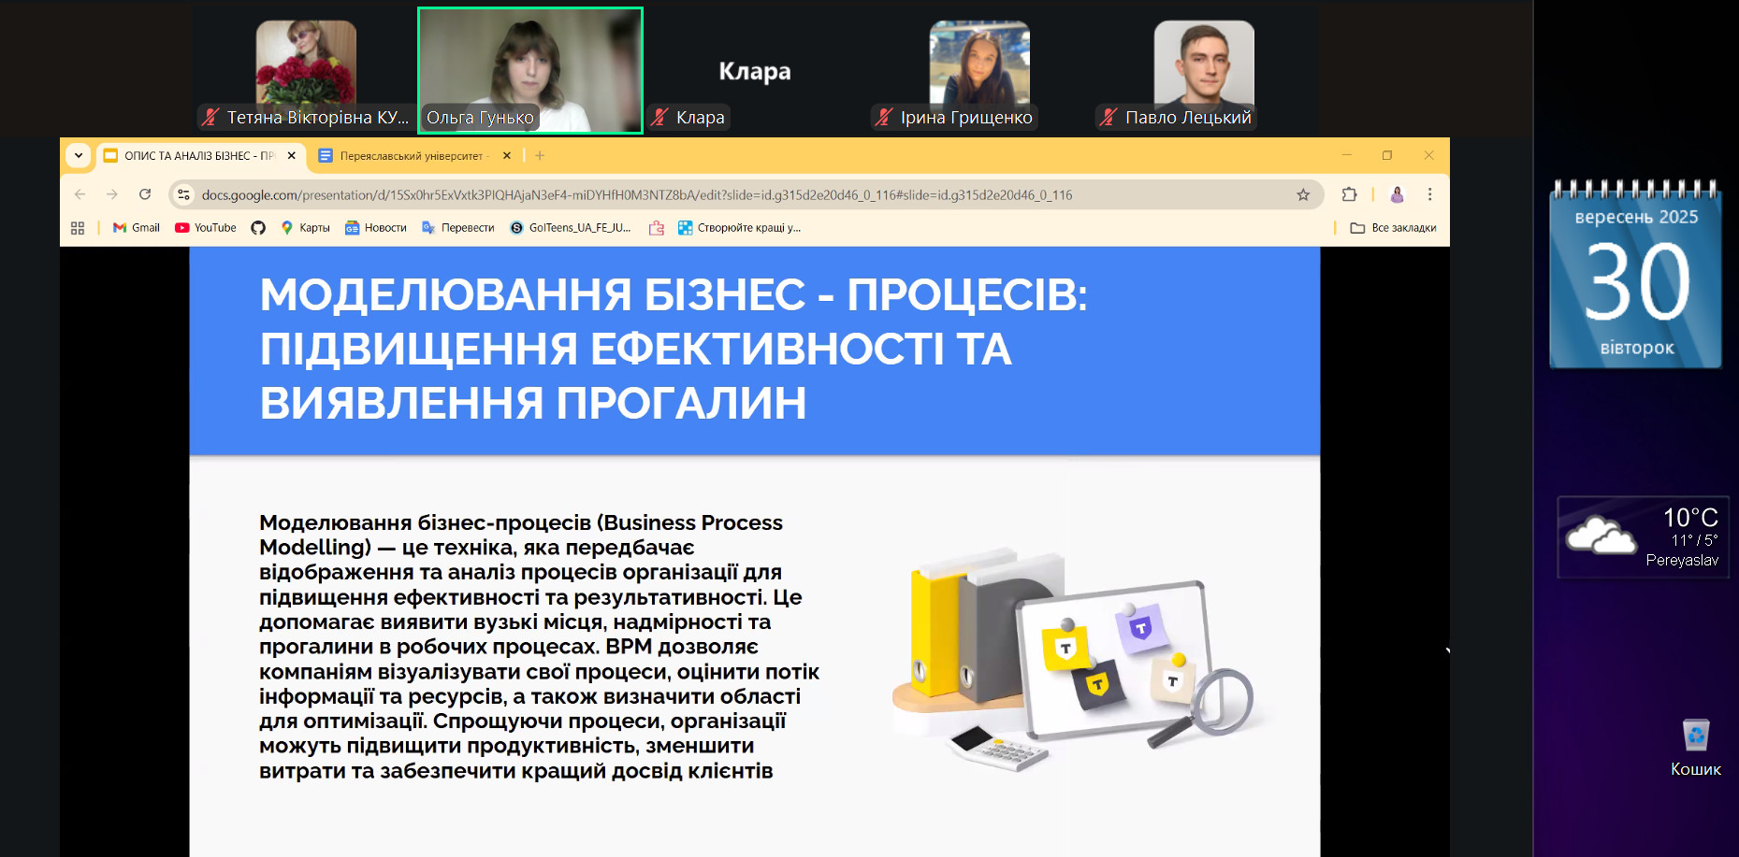Click the browser reload page icon
Screen dimensions: 1739x857
pos(145,194)
